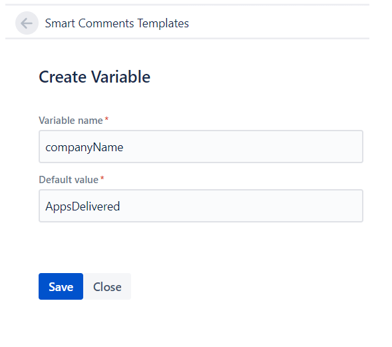Image resolution: width=392 pixels, height=347 pixels.
Task: Click the red asterisk beside Default value
Action: 102,178
